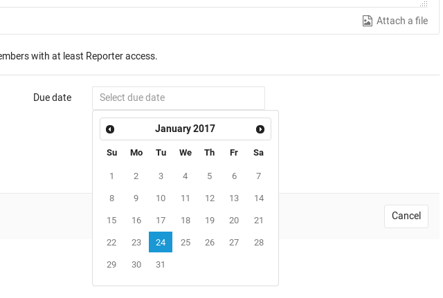Focus the Select due date field
The width and height of the screenshot is (443, 298).
click(179, 97)
